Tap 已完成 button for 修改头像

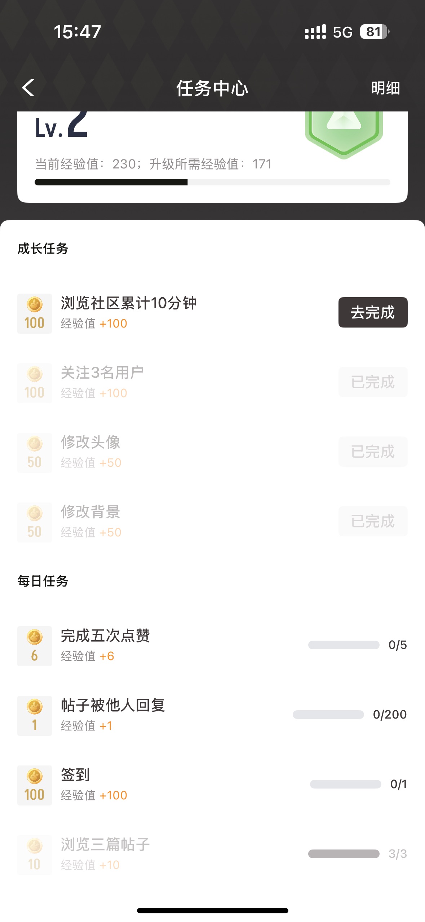click(x=373, y=452)
